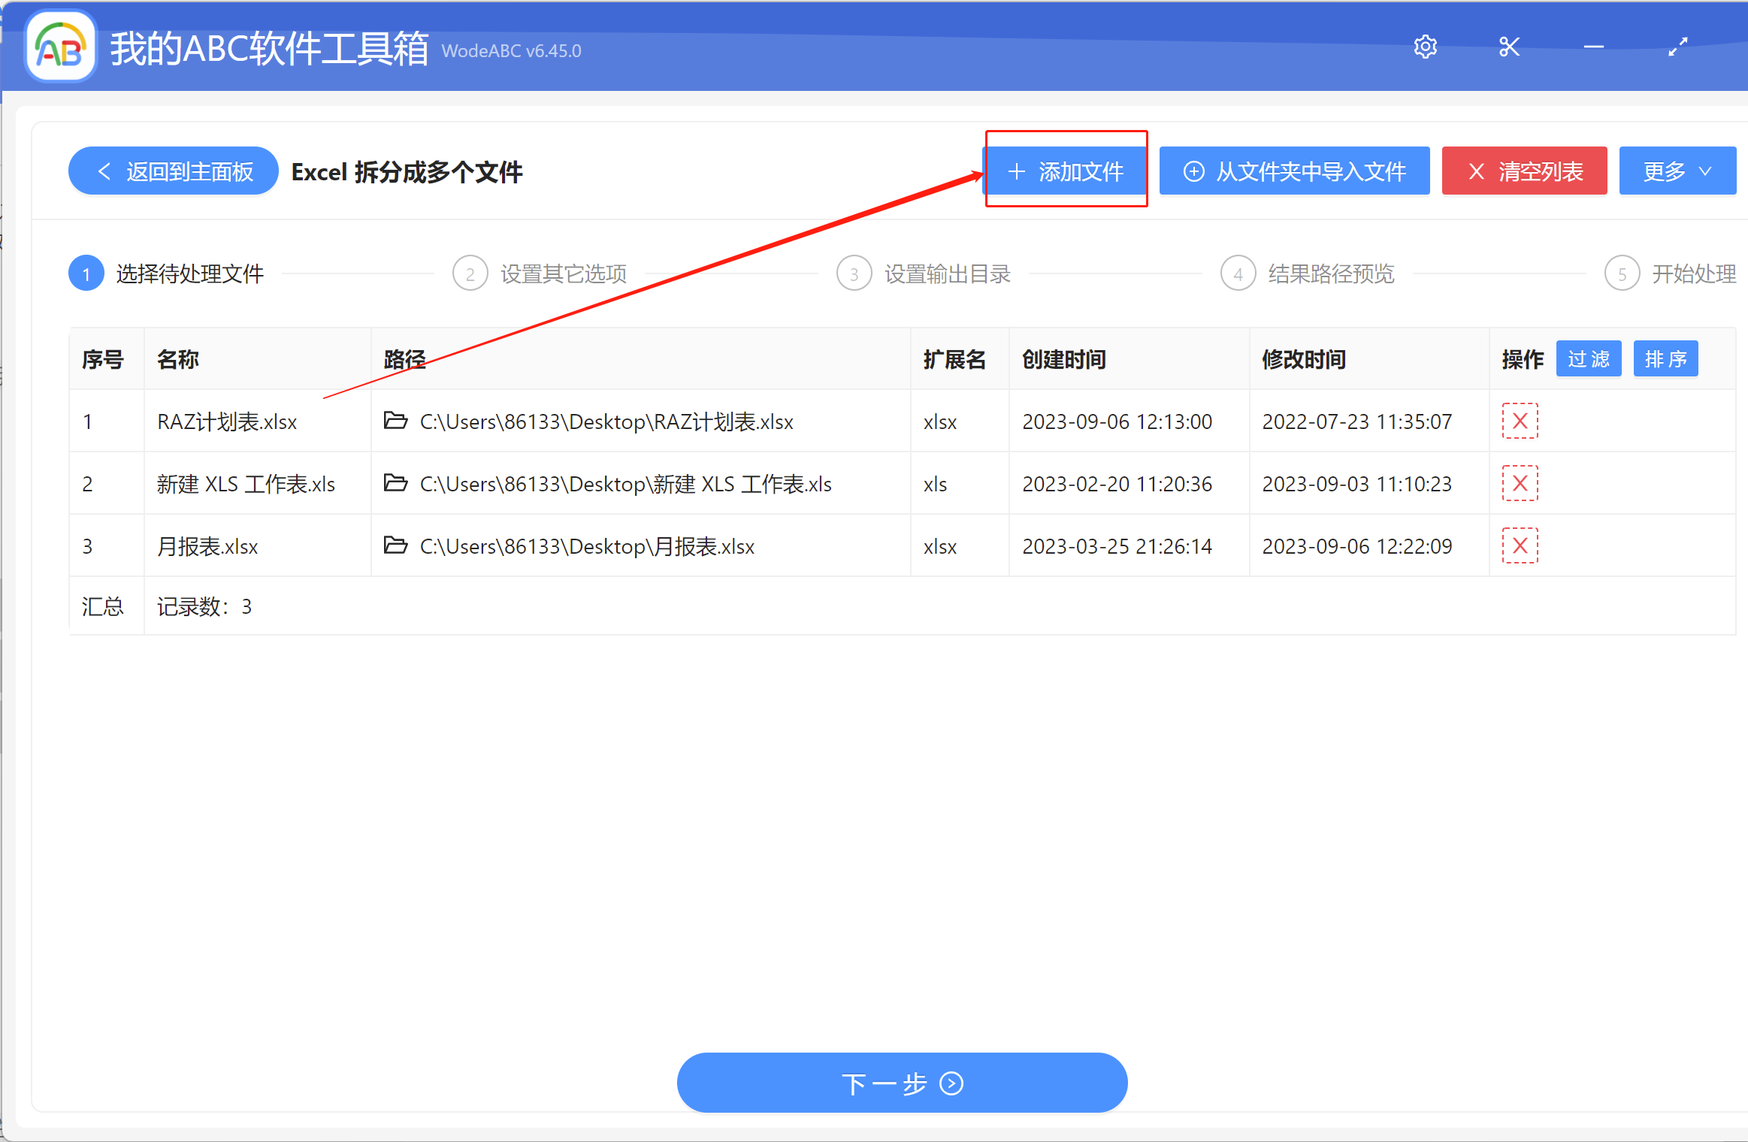Remove 月报表.xlsx via its red X button
The image size is (1748, 1142).
coord(1519,545)
